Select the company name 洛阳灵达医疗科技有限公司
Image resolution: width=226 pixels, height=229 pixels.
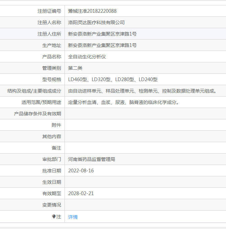(x=96, y=22)
